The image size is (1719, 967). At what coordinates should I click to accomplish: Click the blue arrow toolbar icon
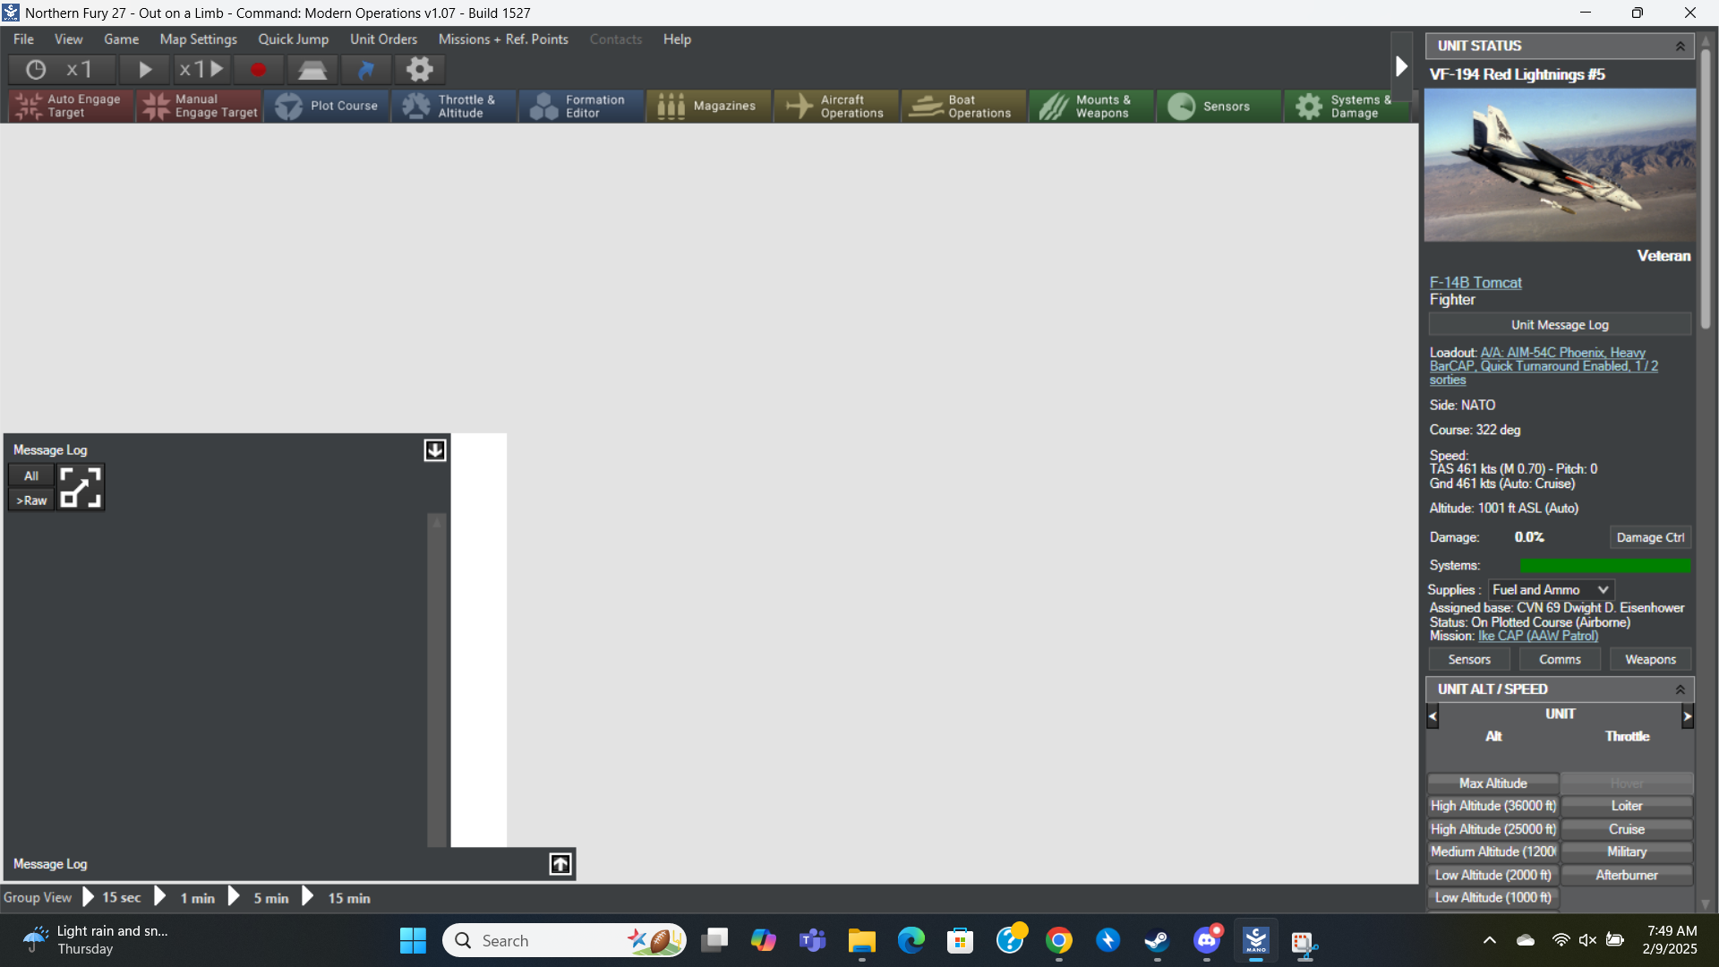[x=366, y=70]
